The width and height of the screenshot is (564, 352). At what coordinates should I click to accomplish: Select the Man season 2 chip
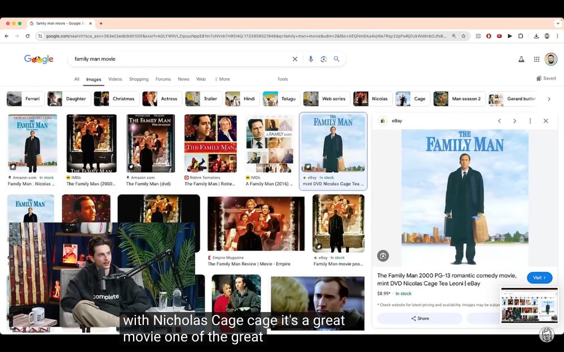(459, 99)
